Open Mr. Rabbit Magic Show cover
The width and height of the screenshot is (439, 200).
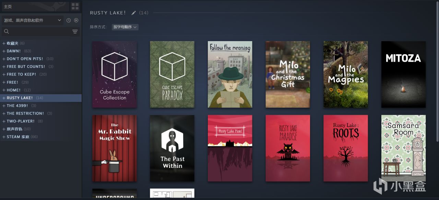[x=115, y=148]
